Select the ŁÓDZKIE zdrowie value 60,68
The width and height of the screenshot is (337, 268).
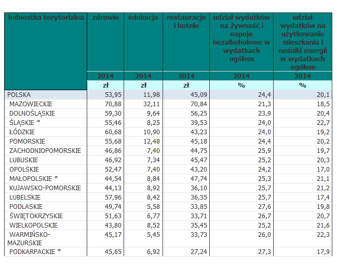coord(113,132)
